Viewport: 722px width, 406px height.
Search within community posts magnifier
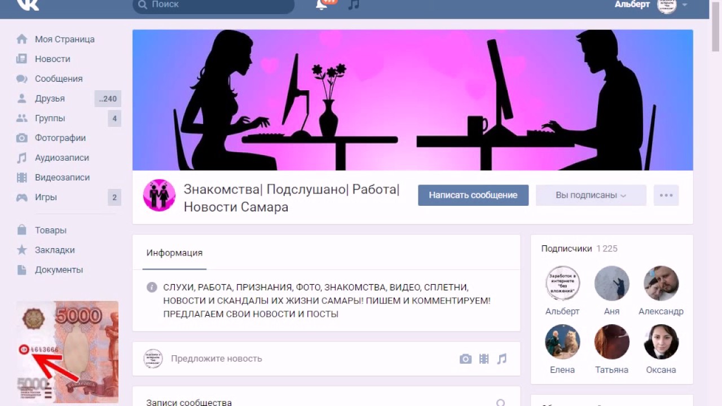point(500,403)
